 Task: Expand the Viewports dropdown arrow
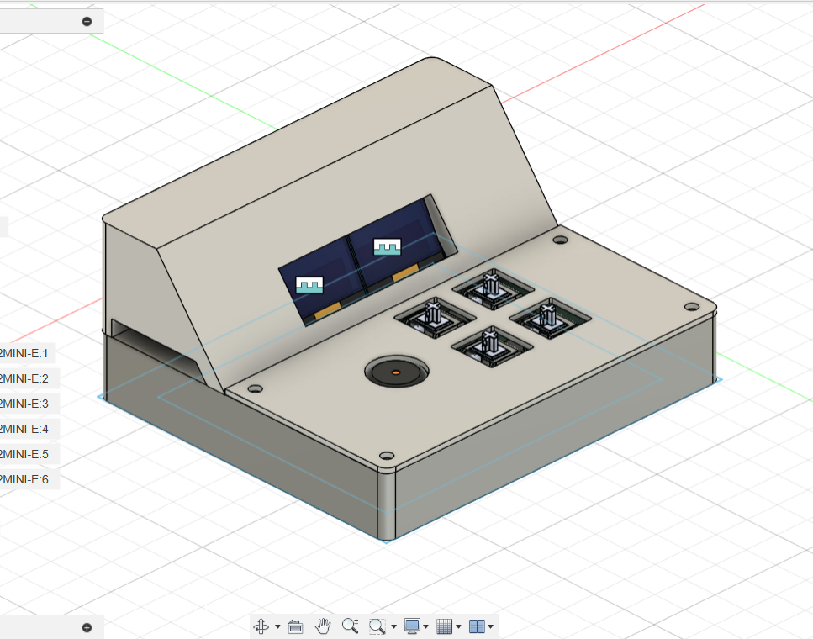pos(491,626)
